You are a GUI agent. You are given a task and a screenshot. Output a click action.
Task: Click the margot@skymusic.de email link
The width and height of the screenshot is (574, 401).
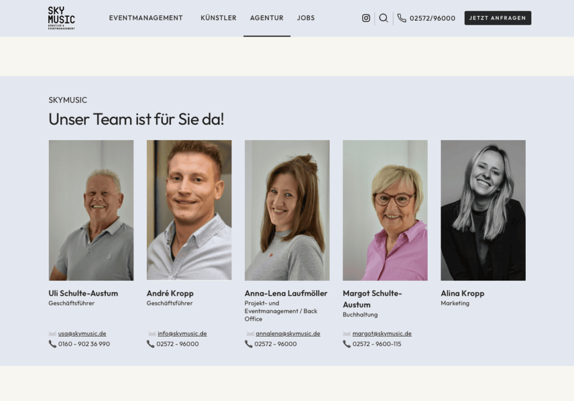(x=382, y=334)
